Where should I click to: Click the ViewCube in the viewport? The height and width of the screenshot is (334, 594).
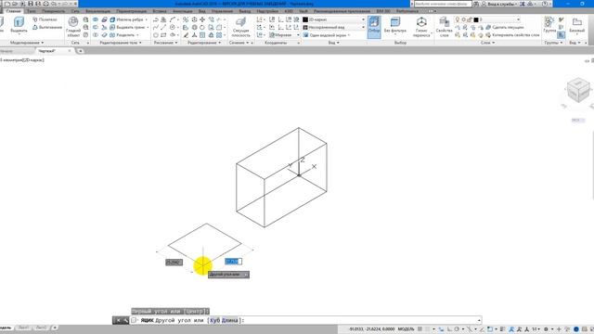pyautogui.click(x=578, y=90)
